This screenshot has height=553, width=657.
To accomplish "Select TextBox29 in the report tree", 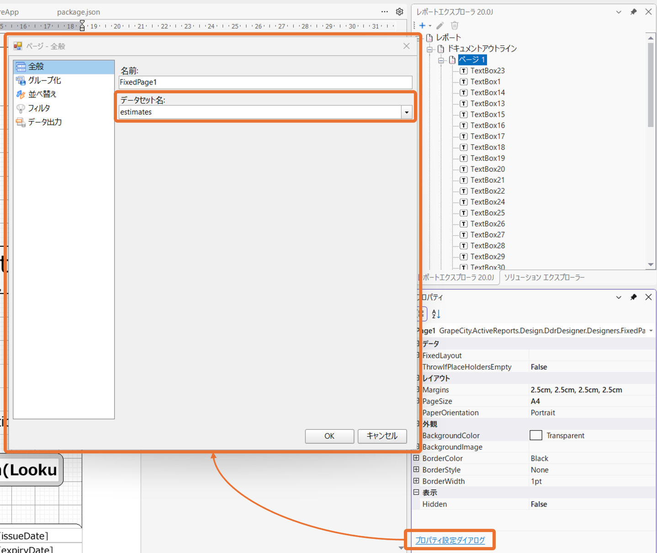I will (x=487, y=257).
